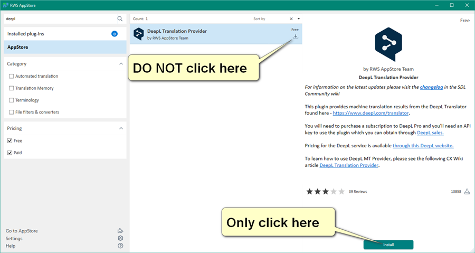Open the Sort by dropdown arrow
The image size is (475, 253).
coord(298,18)
